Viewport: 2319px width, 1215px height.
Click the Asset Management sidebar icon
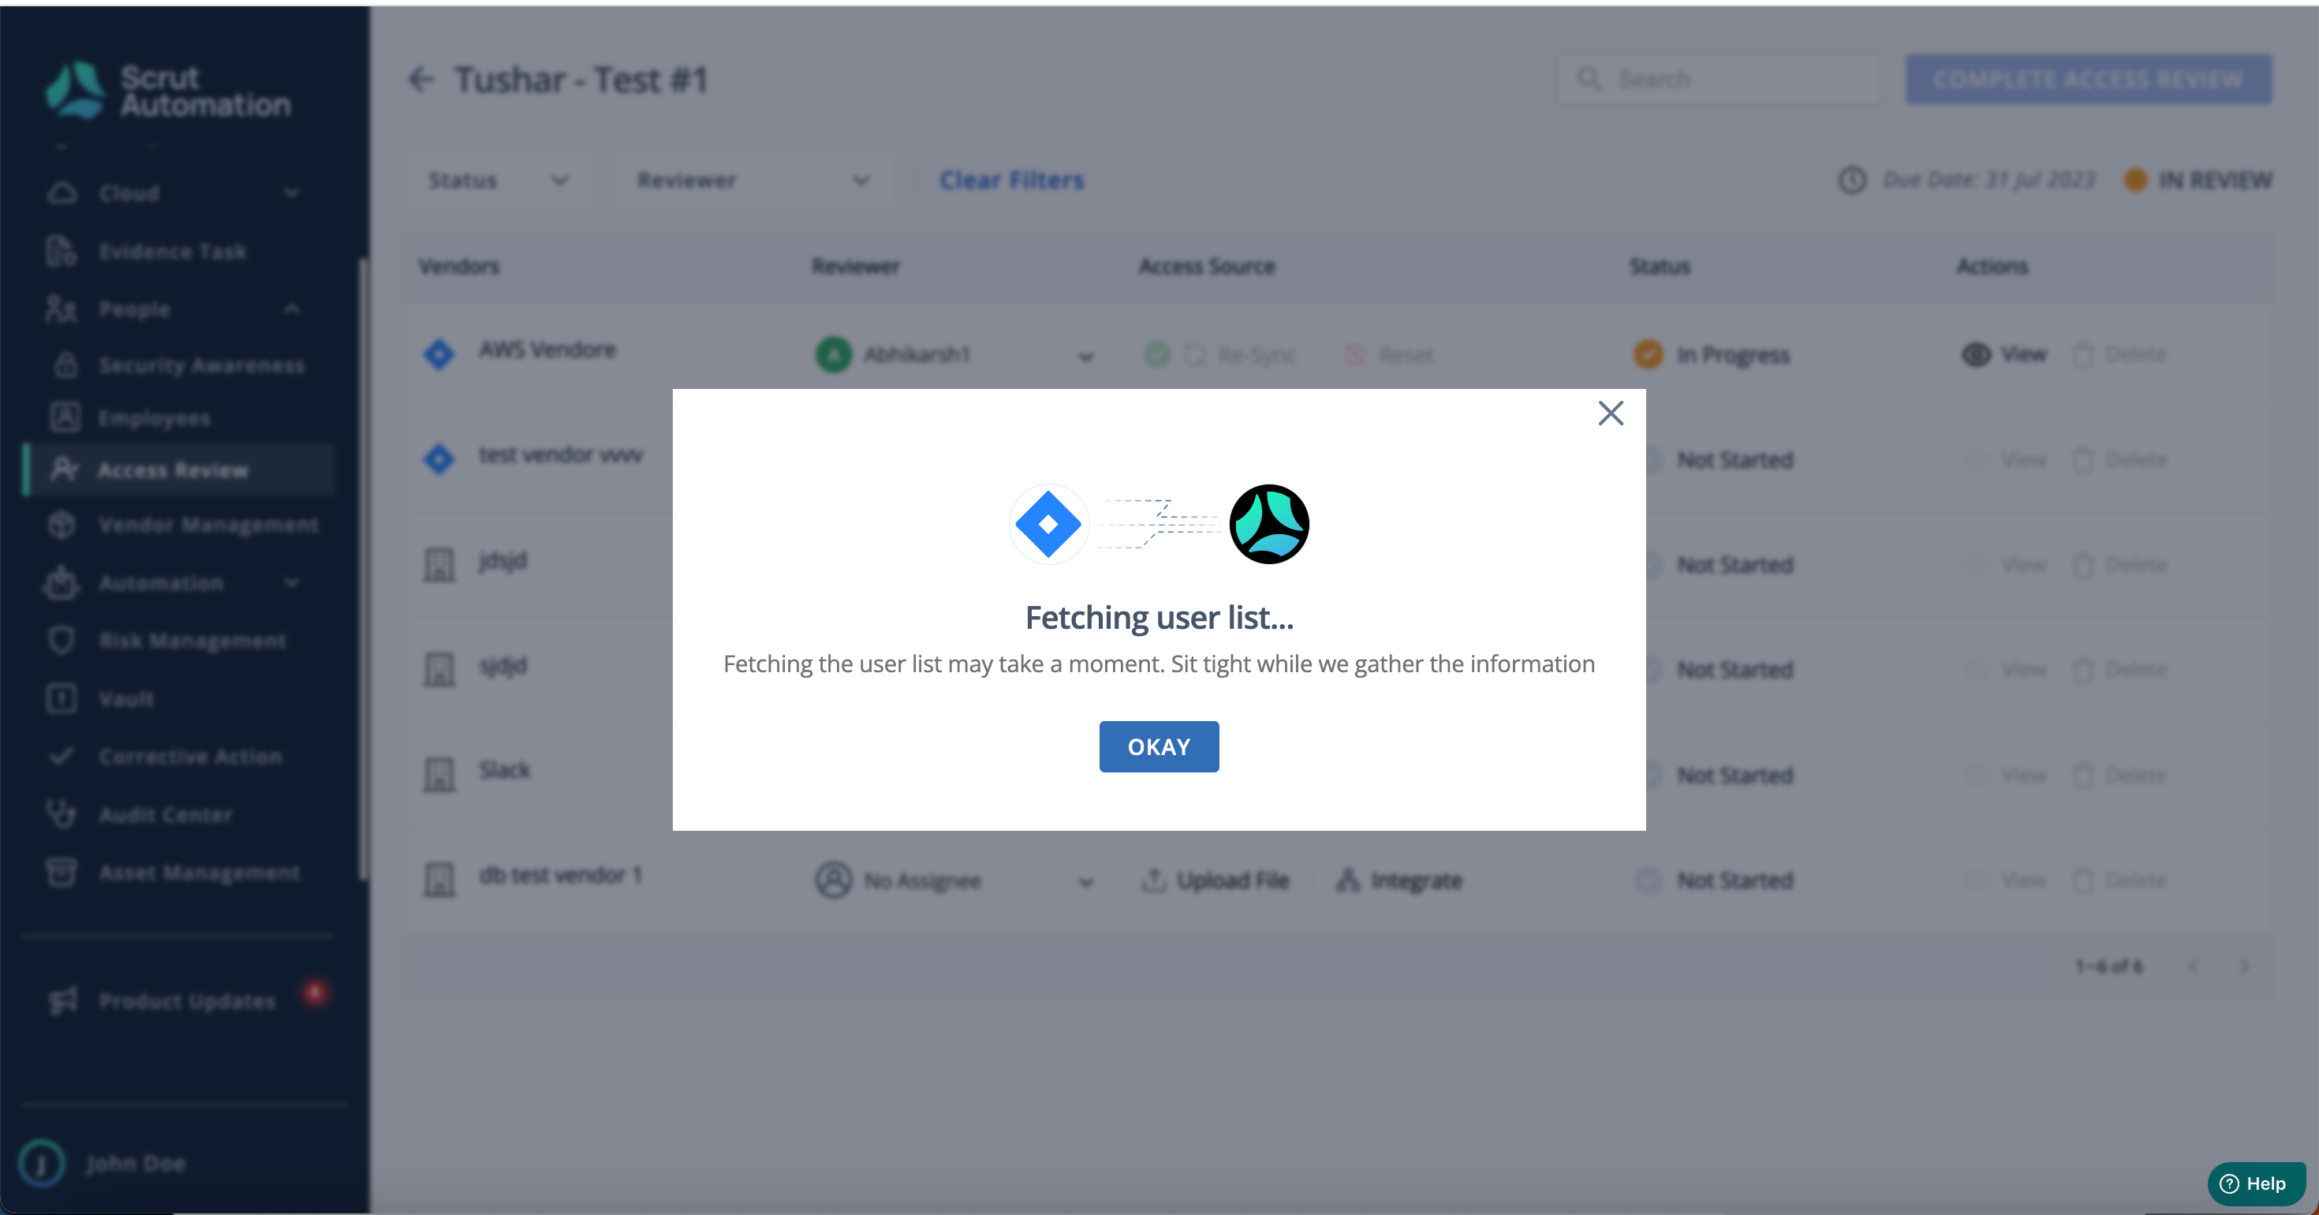point(62,872)
